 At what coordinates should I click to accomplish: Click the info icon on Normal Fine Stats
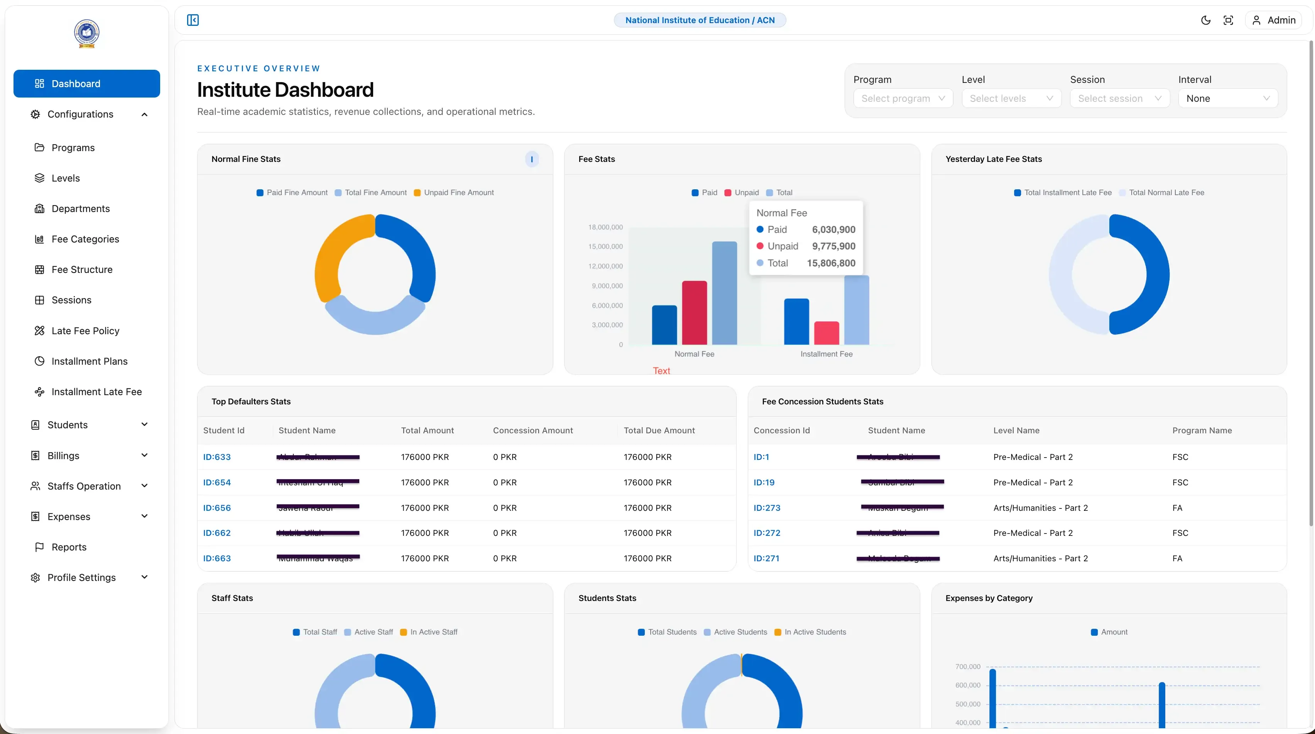(x=531, y=159)
